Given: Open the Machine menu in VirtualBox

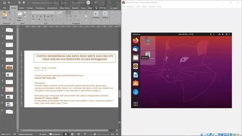Looking at the screenshot, I should tap(130, 6).
